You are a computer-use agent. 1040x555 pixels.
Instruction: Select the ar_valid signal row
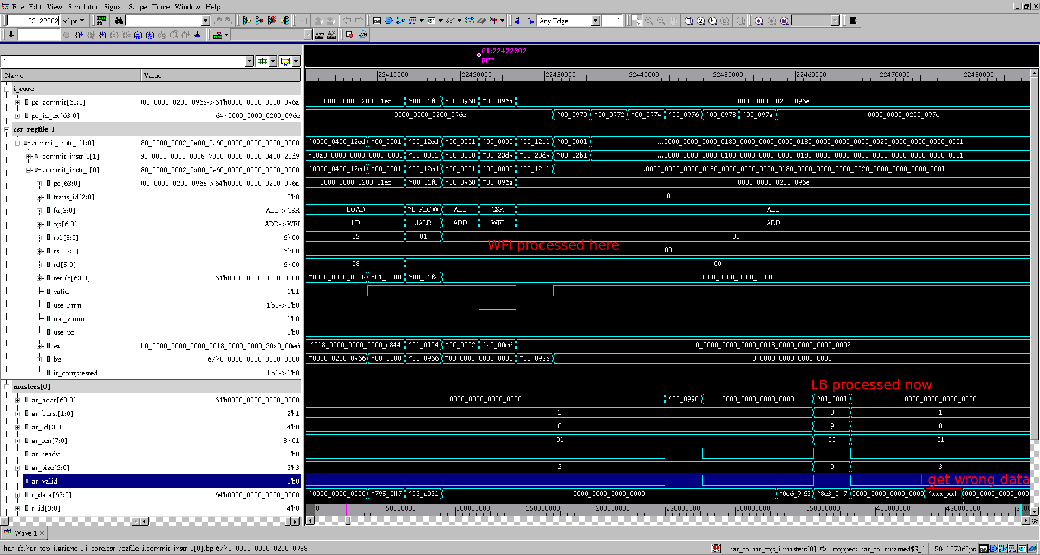[161, 481]
